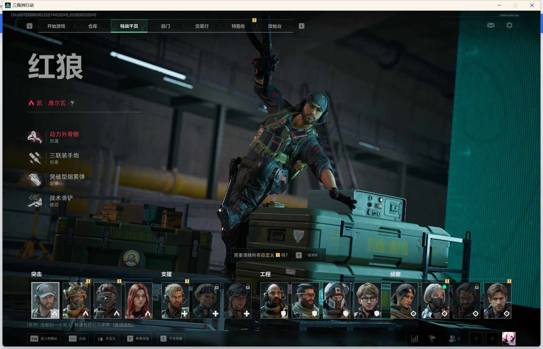Click the 侦察 category heading
This screenshot has width=543, height=349.
click(395, 274)
